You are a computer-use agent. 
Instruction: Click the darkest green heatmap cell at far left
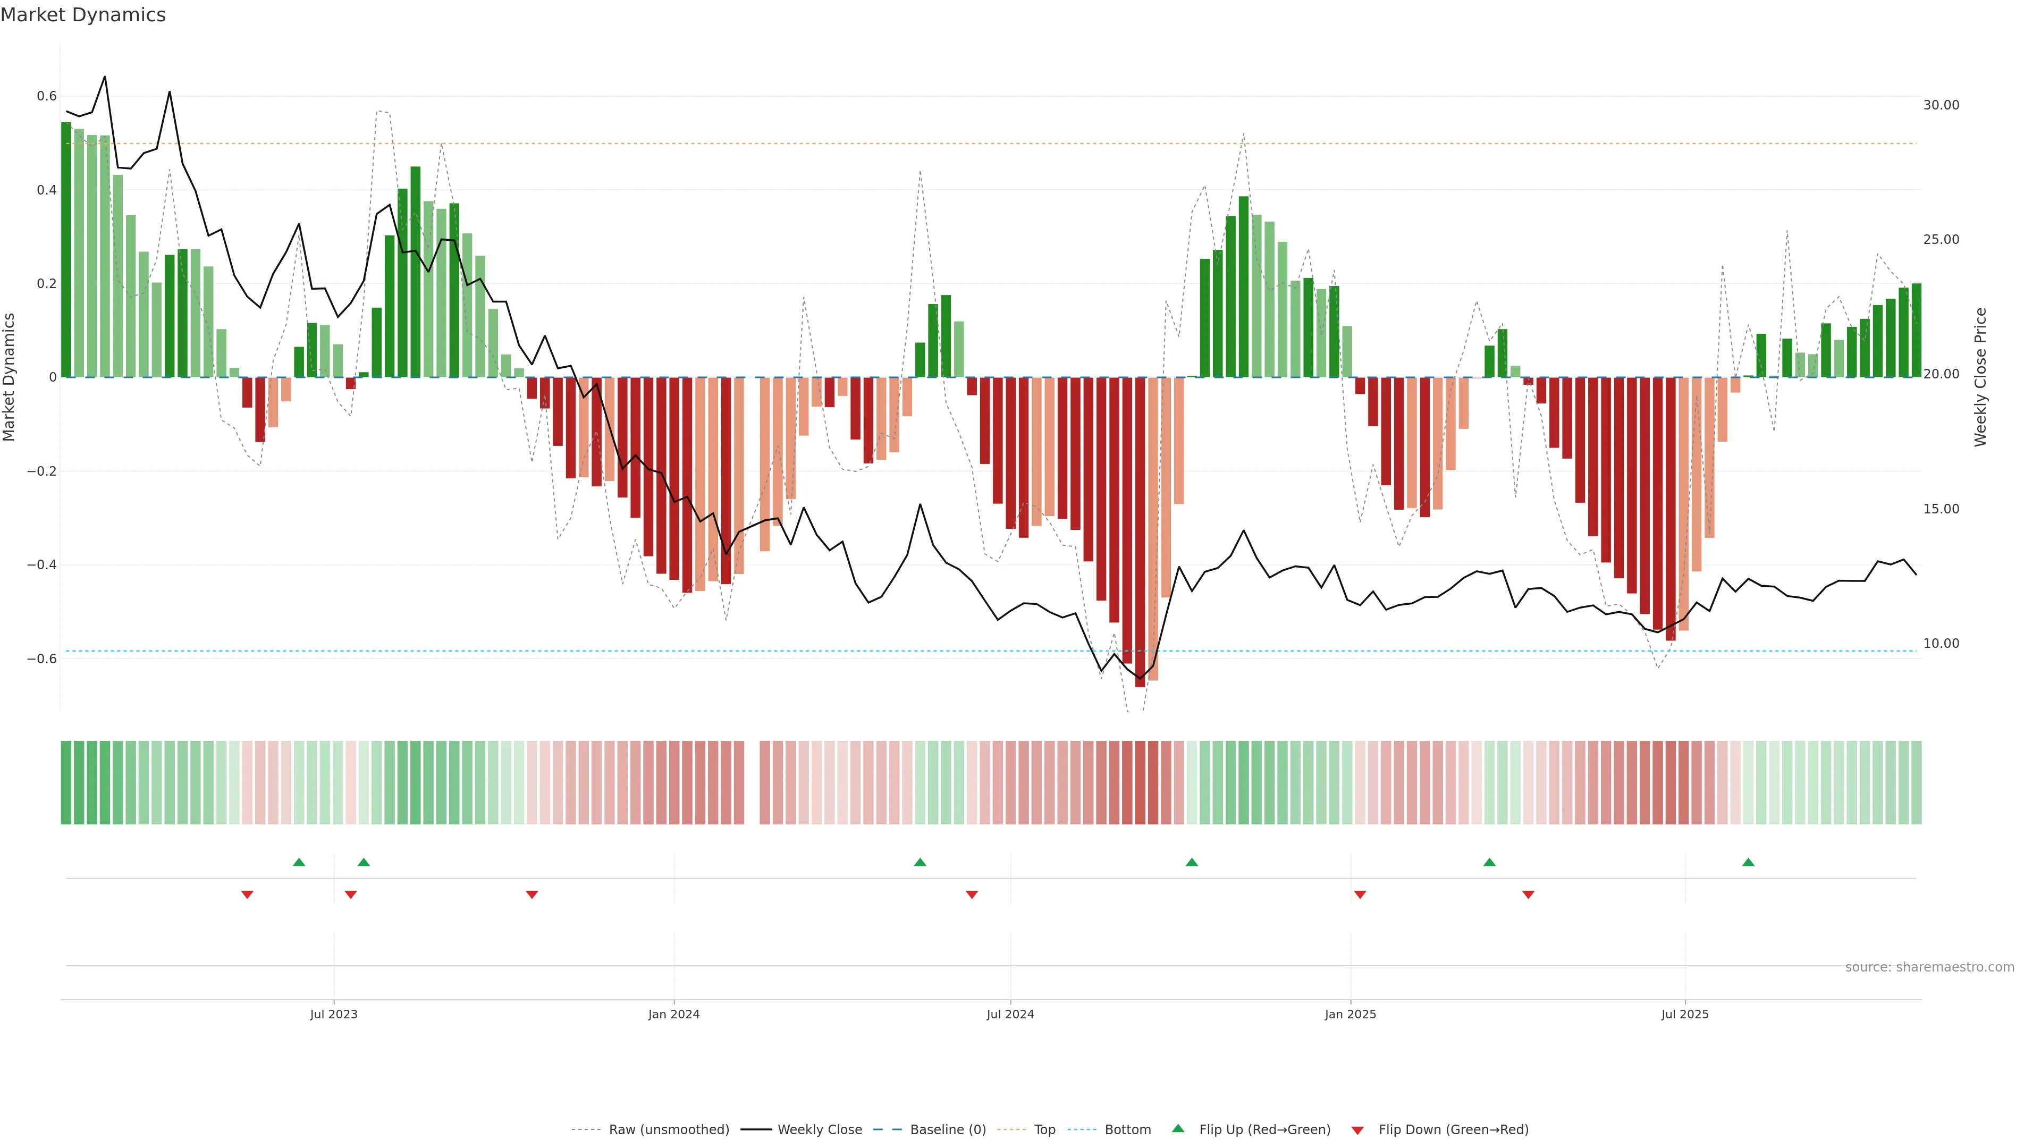click(66, 782)
